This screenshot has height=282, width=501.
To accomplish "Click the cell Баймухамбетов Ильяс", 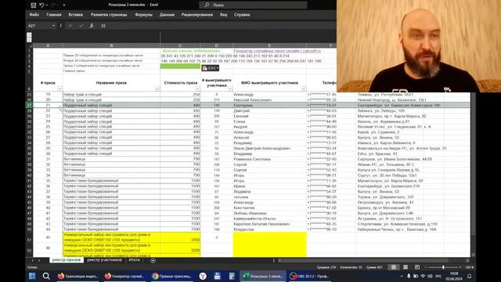I will point(269,219).
